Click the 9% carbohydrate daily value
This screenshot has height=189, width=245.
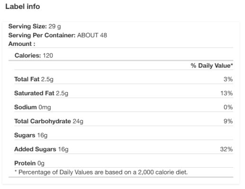click(x=228, y=121)
